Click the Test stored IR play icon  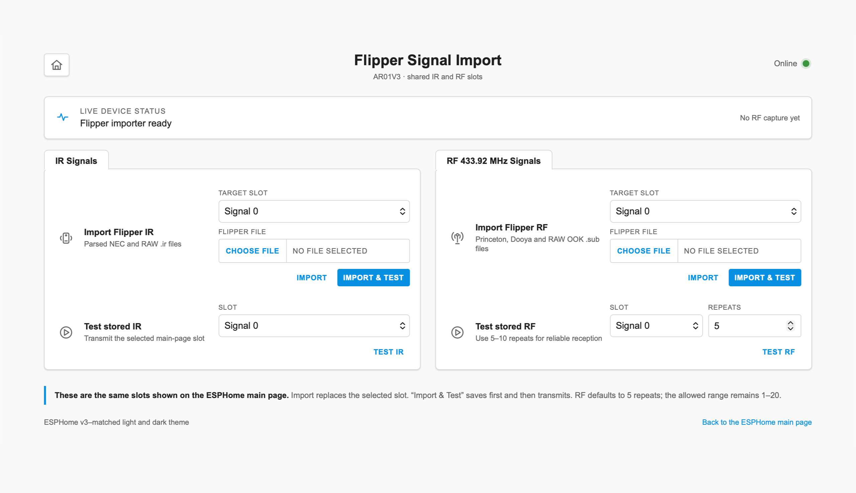click(x=66, y=332)
